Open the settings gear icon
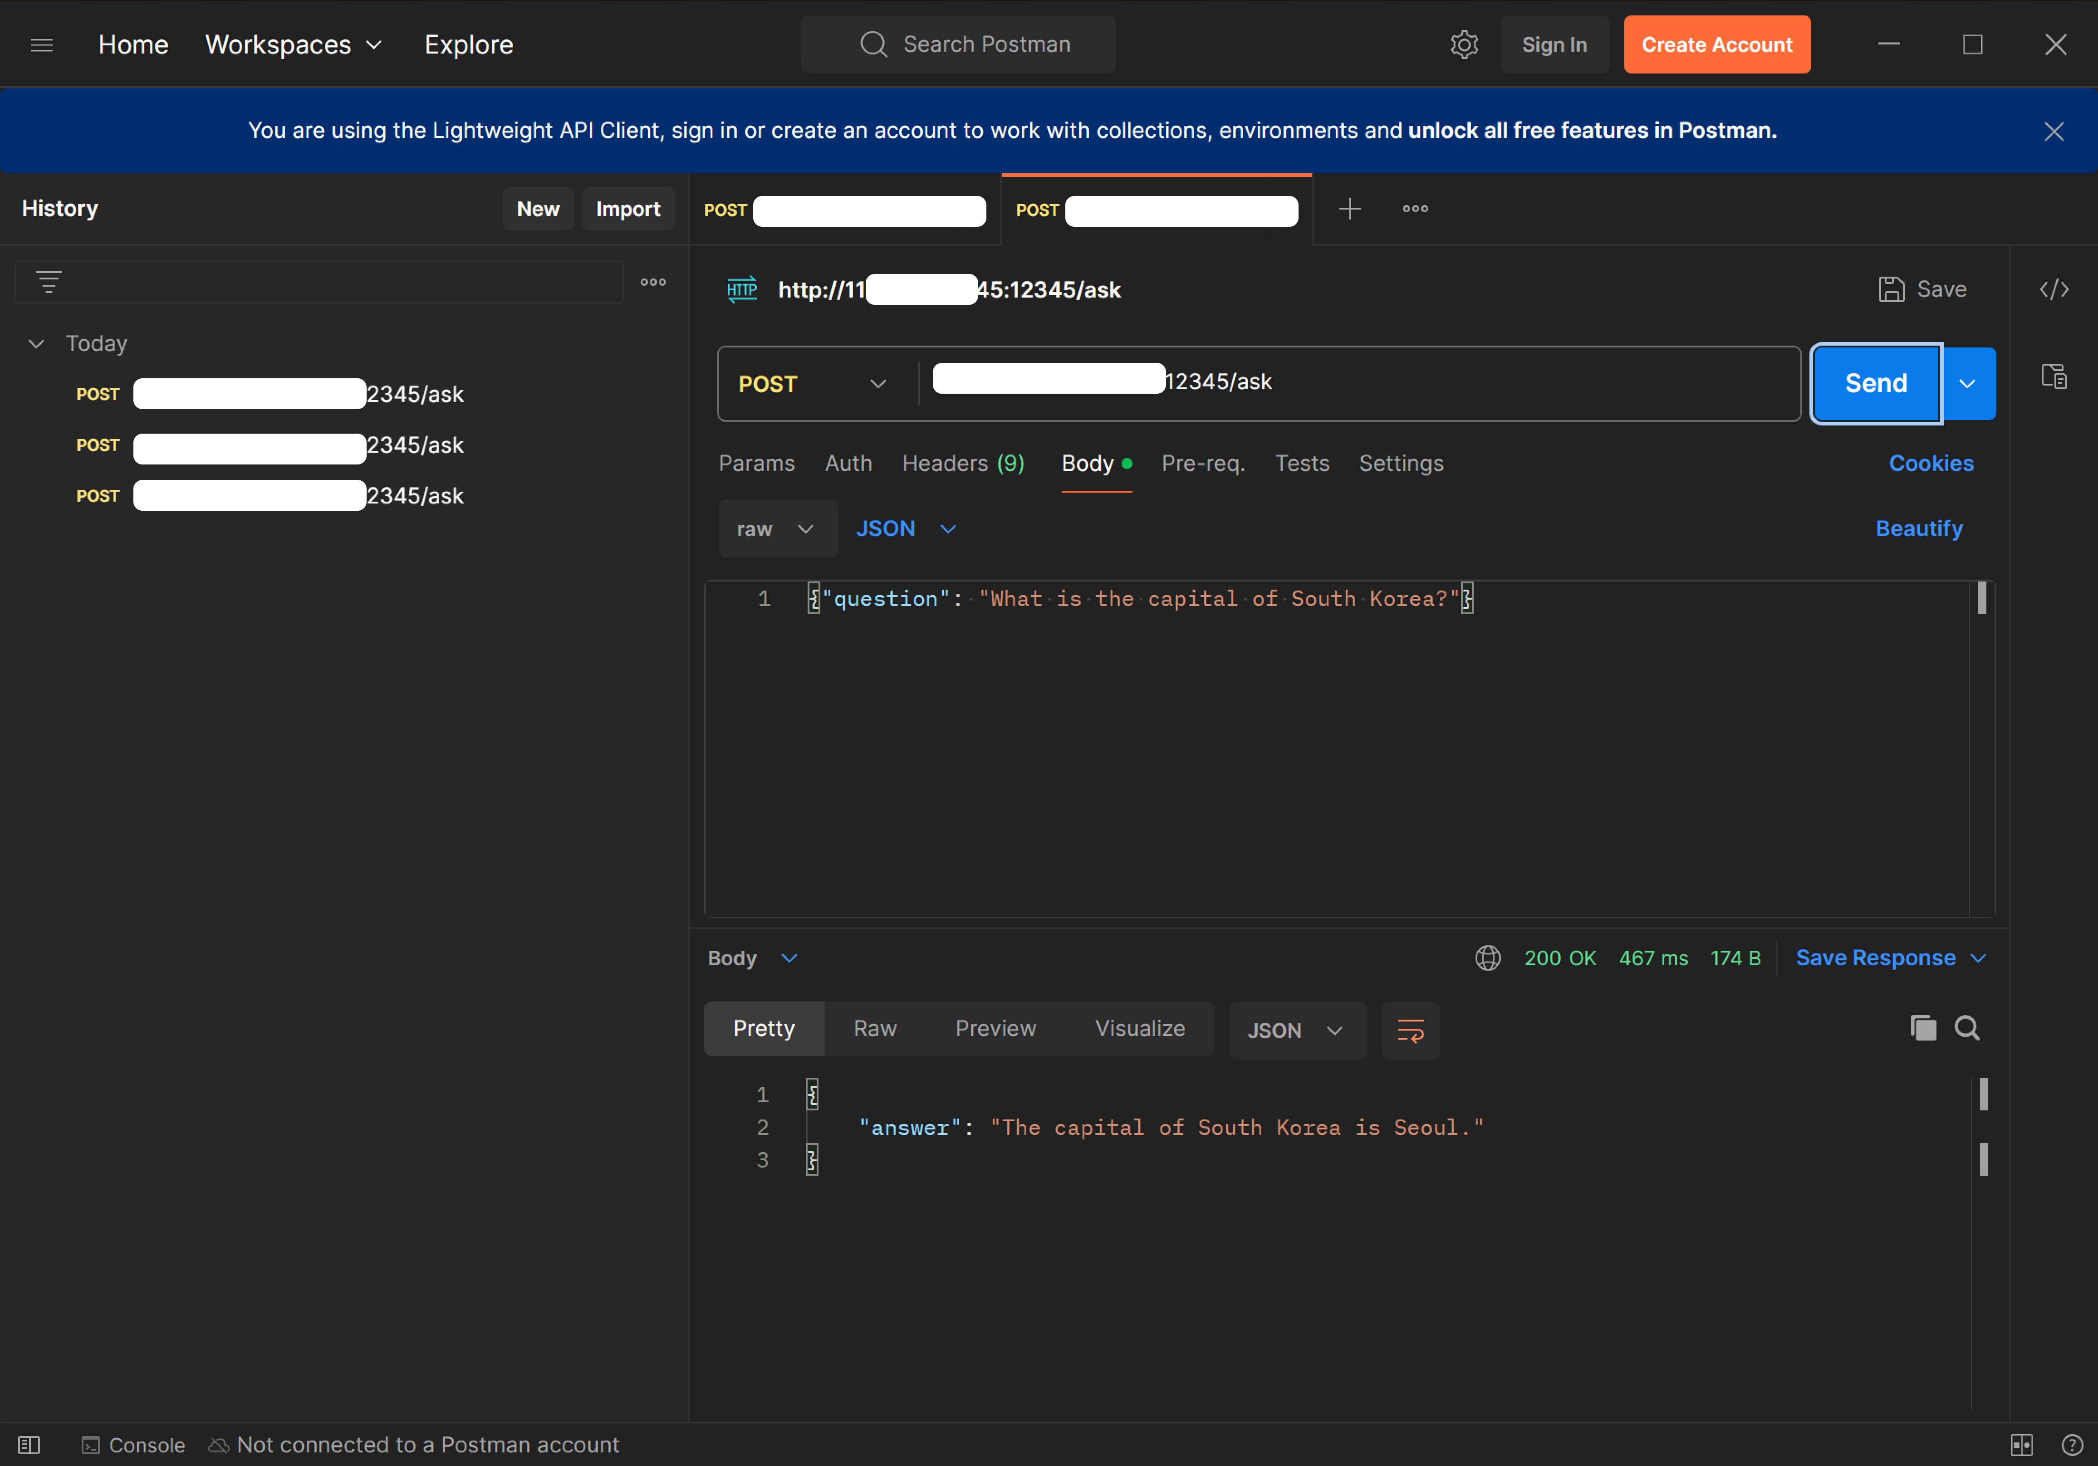Screen dimensions: 2098x1466 click(x=1464, y=45)
